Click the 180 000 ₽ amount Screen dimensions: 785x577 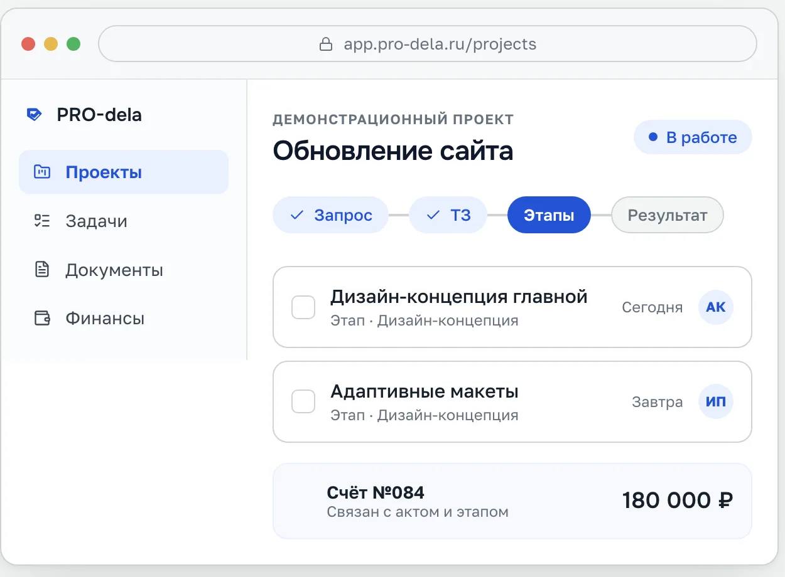(x=678, y=500)
